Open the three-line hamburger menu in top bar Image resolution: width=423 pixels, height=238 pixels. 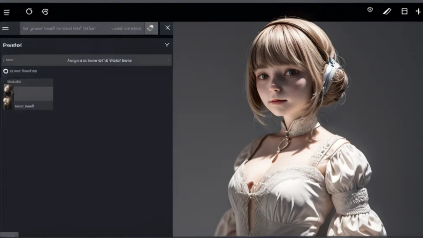pyautogui.click(x=6, y=12)
